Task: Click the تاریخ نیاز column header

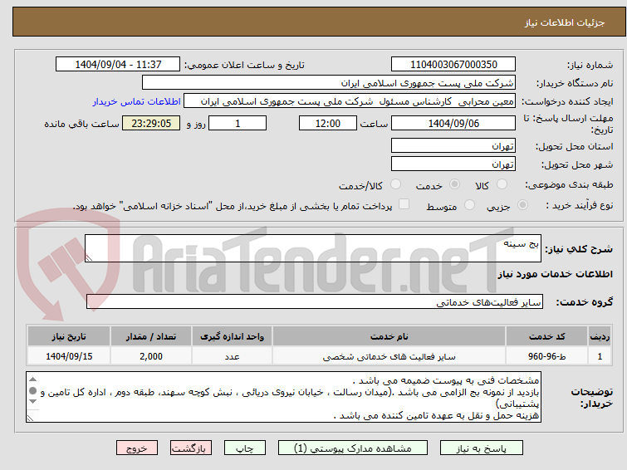Action: tap(69, 336)
